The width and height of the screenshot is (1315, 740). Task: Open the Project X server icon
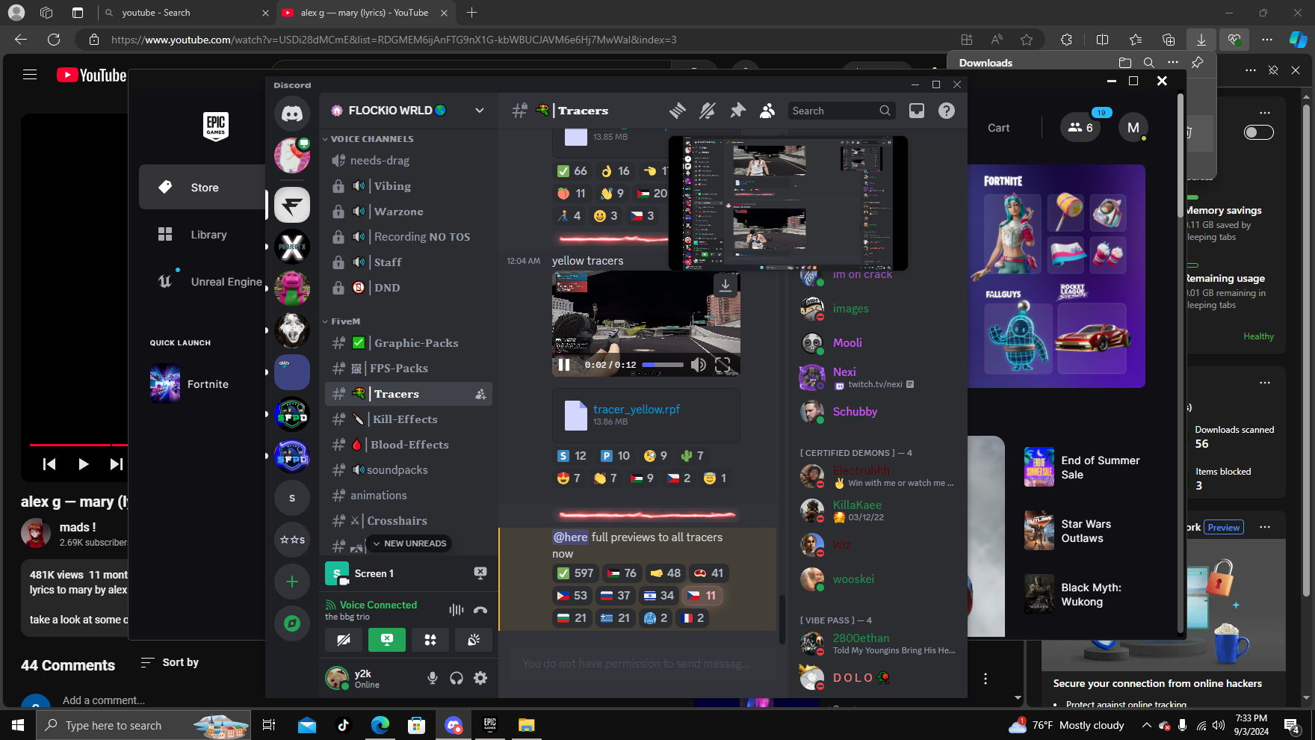coord(292,247)
